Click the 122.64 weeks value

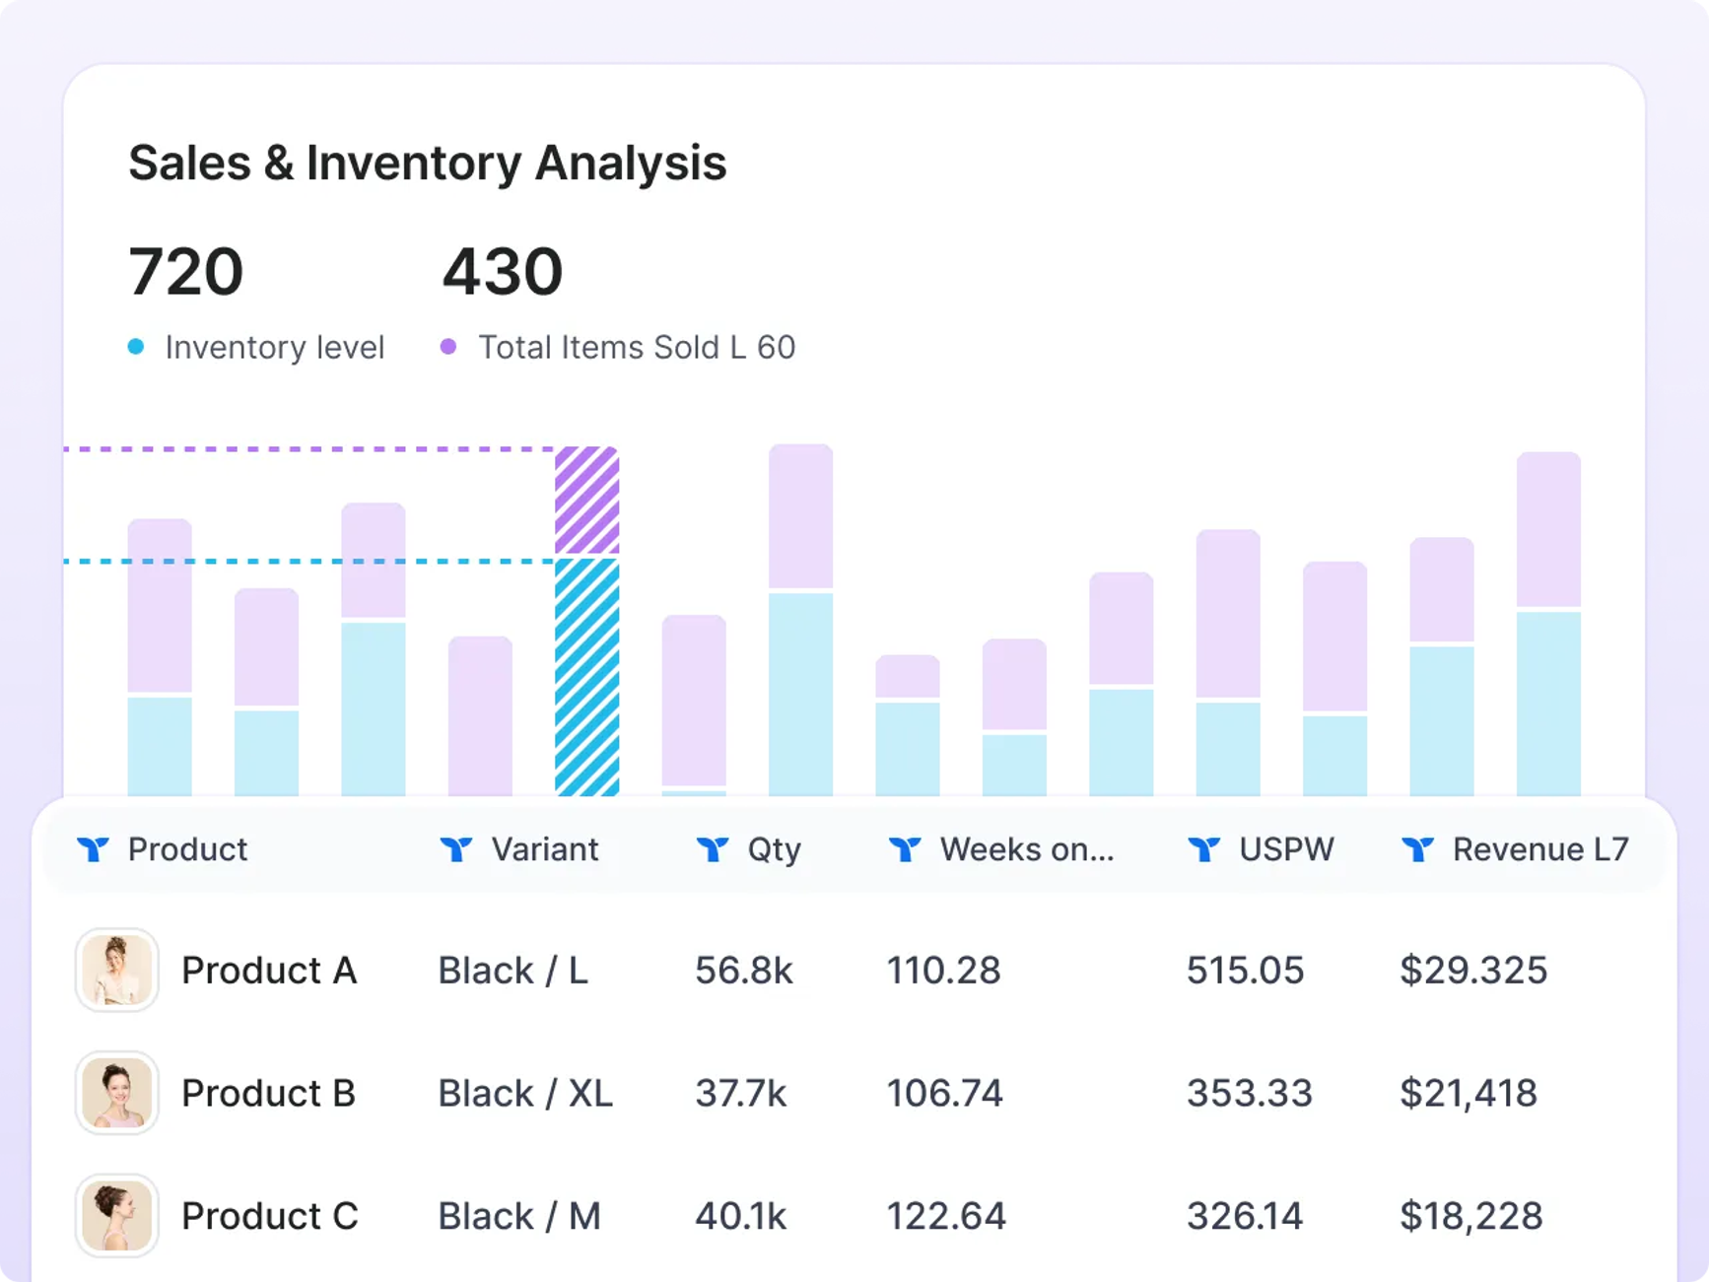click(x=946, y=1216)
